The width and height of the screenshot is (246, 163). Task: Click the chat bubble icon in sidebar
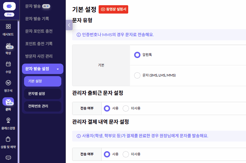pyautogui.click(x=8, y=157)
